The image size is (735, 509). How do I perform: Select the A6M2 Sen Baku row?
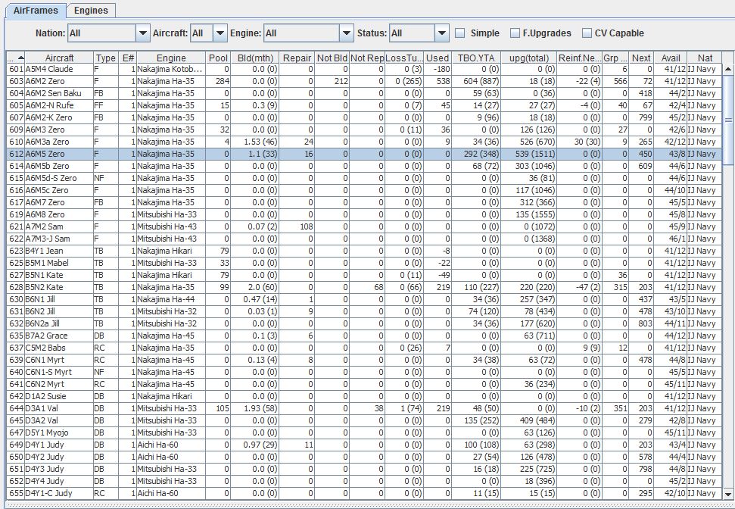pos(364,93)
